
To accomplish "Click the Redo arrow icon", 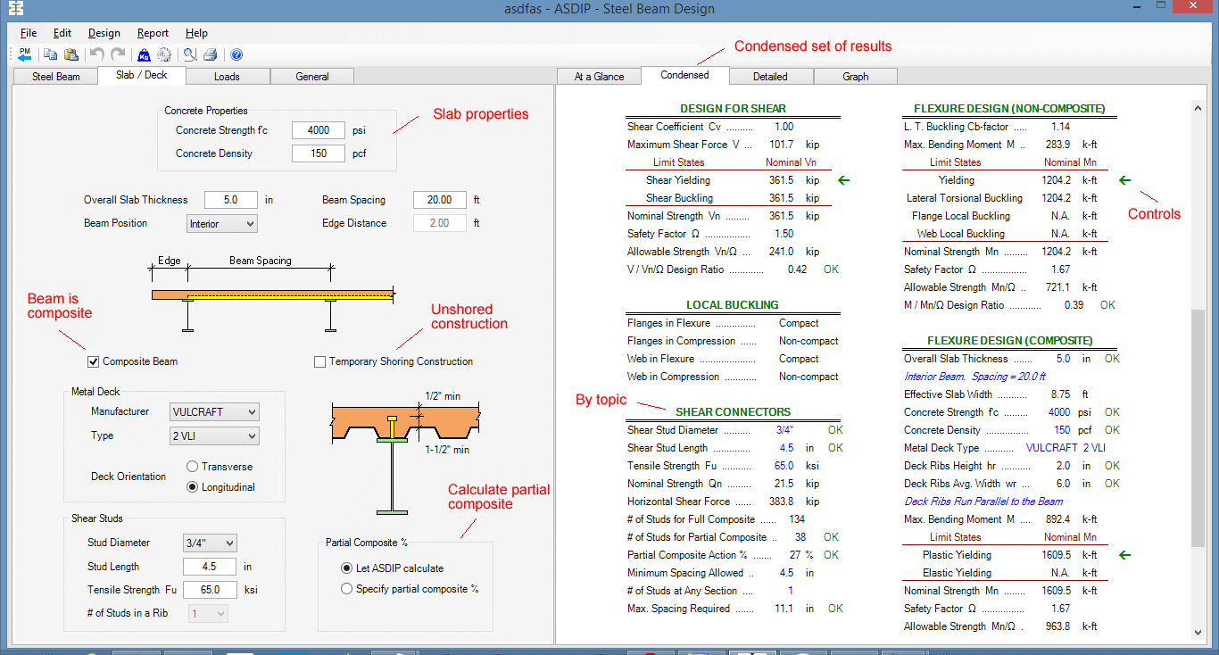I will point(118,54).
